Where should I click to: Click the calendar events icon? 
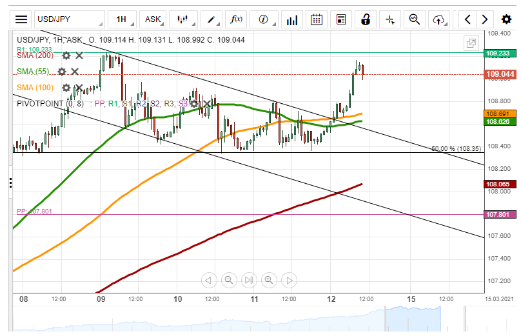coord(316,19)
